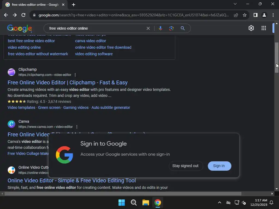This screenshot has height=209, width=279.
Task: Search by image with Google Lens
Action: click(x=171, y=28)
